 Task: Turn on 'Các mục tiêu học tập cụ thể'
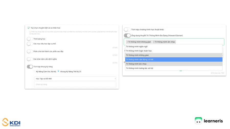[30, 44]
